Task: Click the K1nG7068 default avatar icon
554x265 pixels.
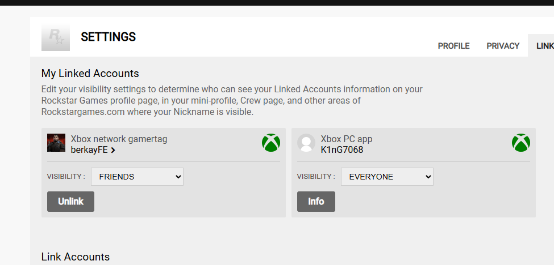Action: [306, 143]
